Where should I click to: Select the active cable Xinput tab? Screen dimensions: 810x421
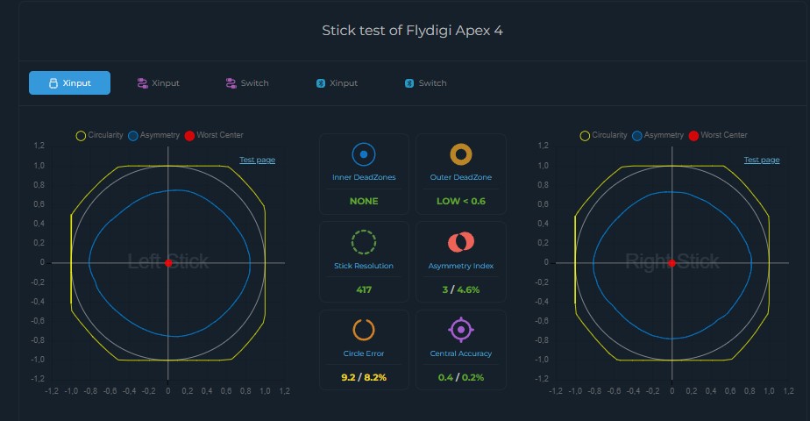point(69,82)
